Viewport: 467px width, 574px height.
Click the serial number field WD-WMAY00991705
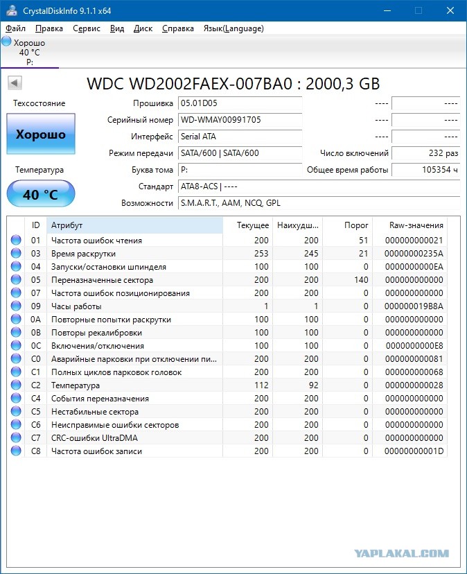coord(240,120)
